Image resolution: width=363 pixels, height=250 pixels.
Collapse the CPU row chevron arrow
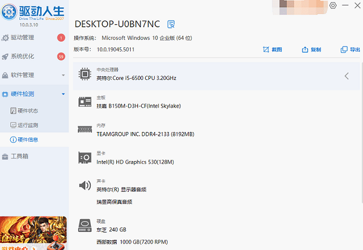tap(347, 76)
